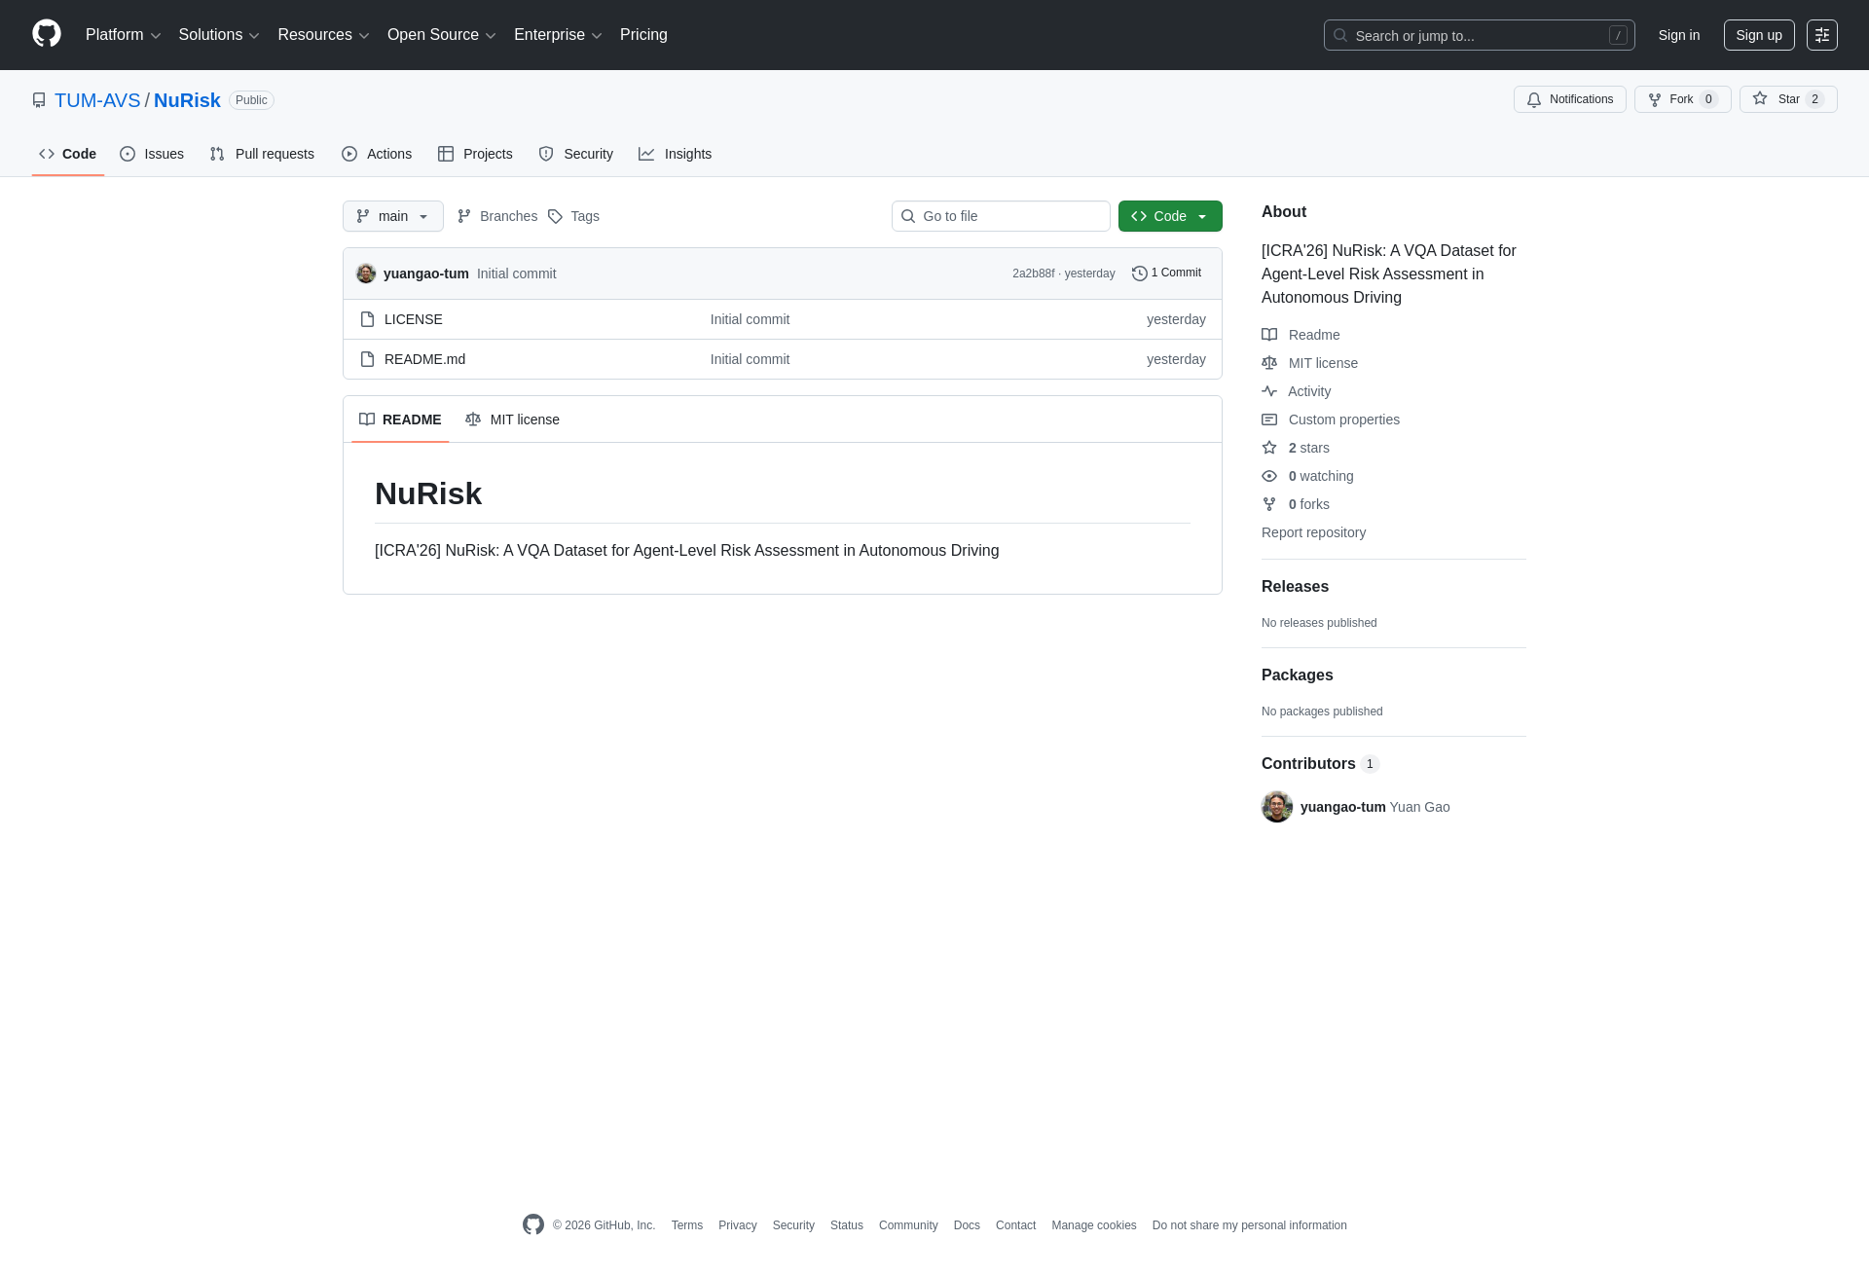
Task: Click the README.md file icon
Action: pyautogui.click(x=367, y=359)
